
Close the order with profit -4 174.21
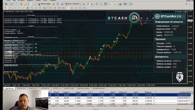154,95
